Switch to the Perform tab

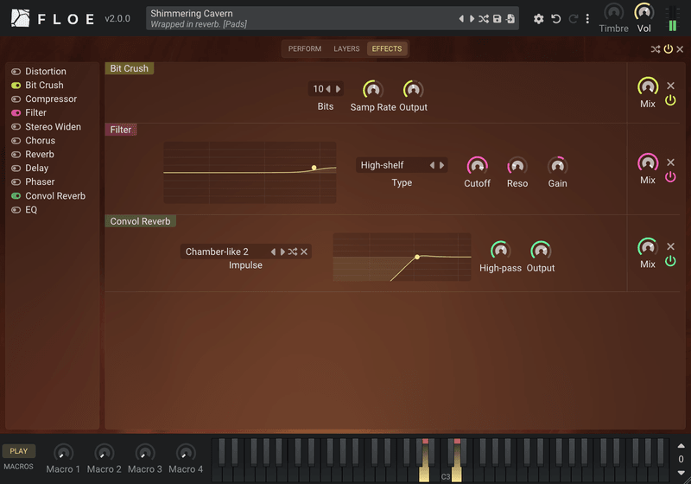click(x=305, y=49)
